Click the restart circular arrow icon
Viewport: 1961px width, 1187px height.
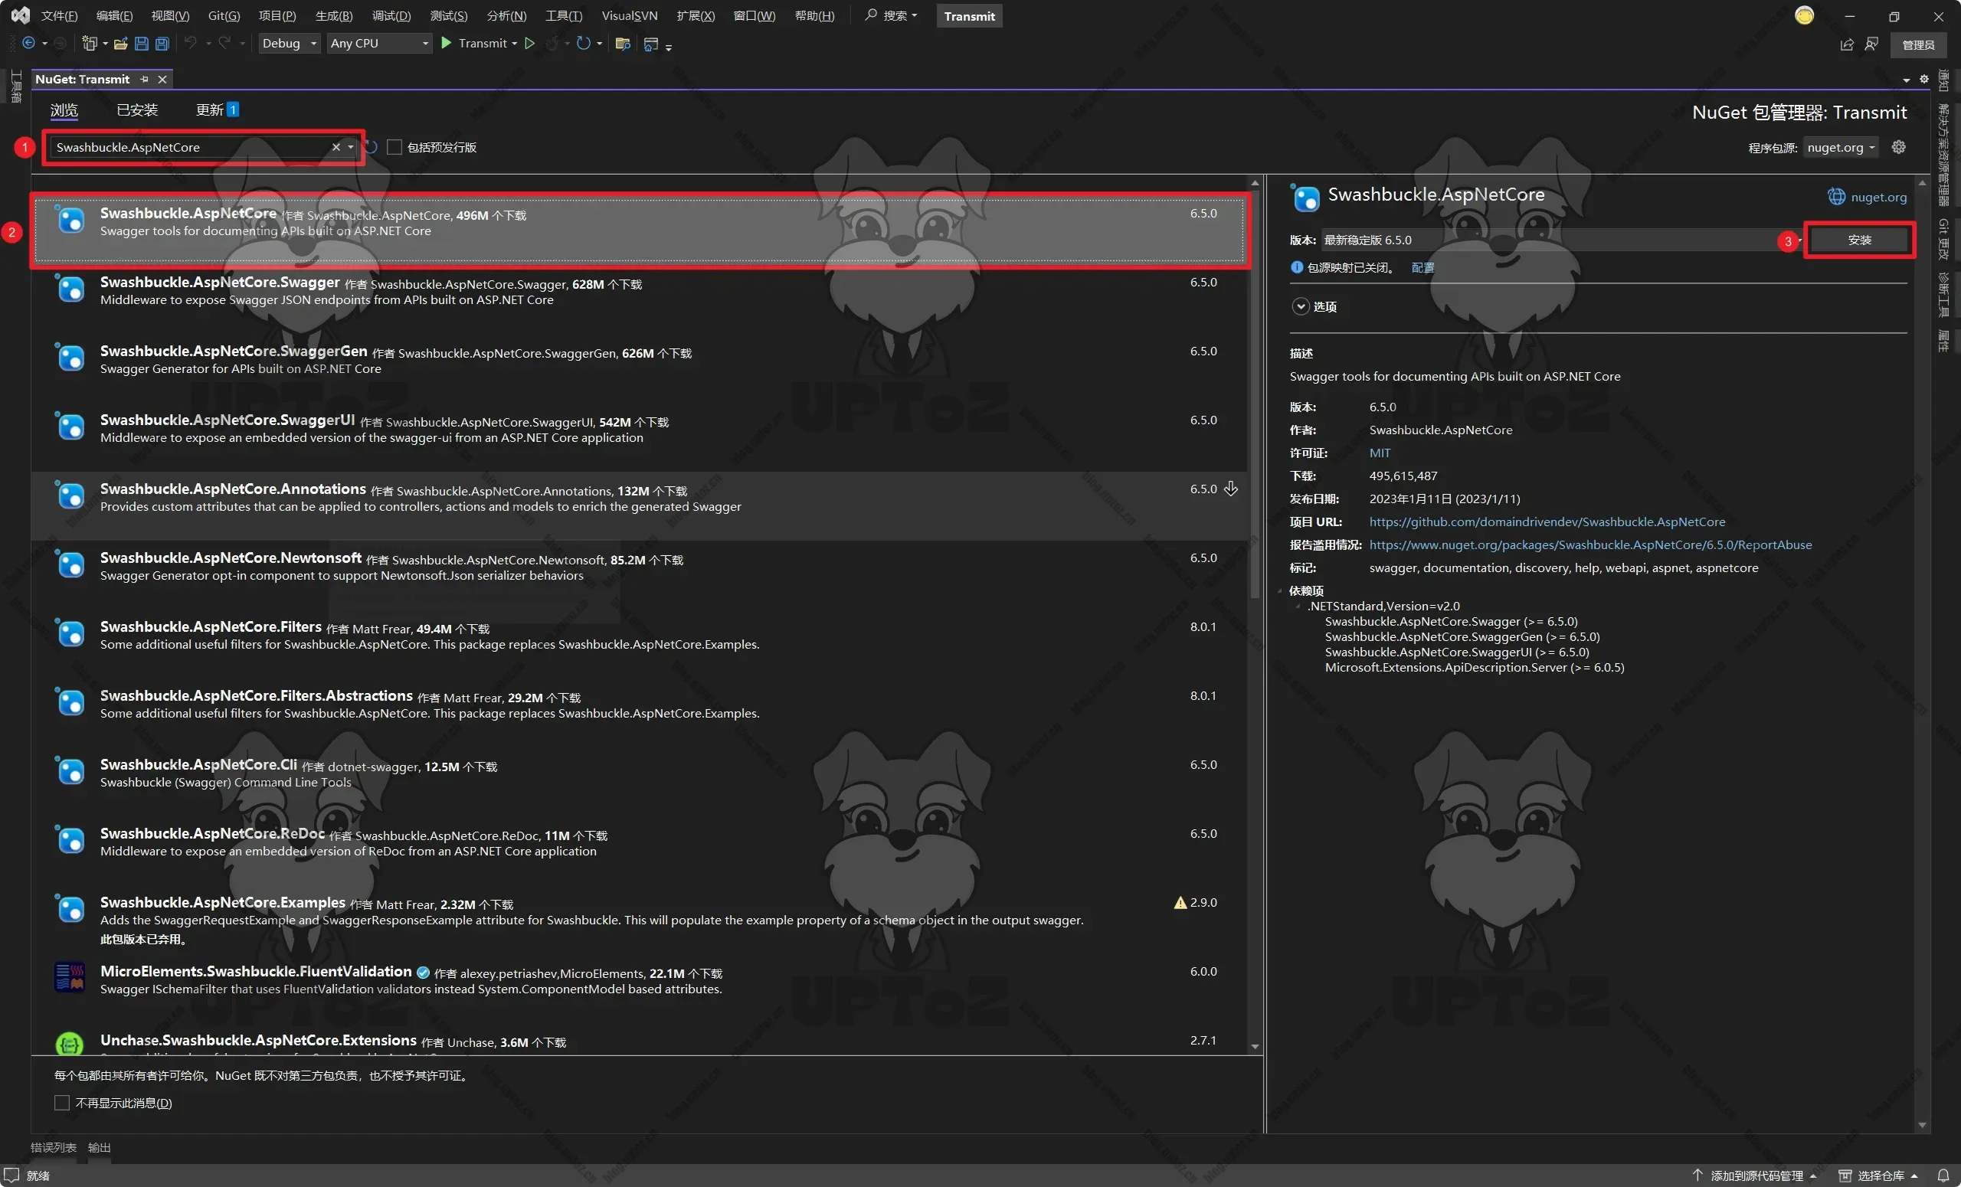click(584, 43)
